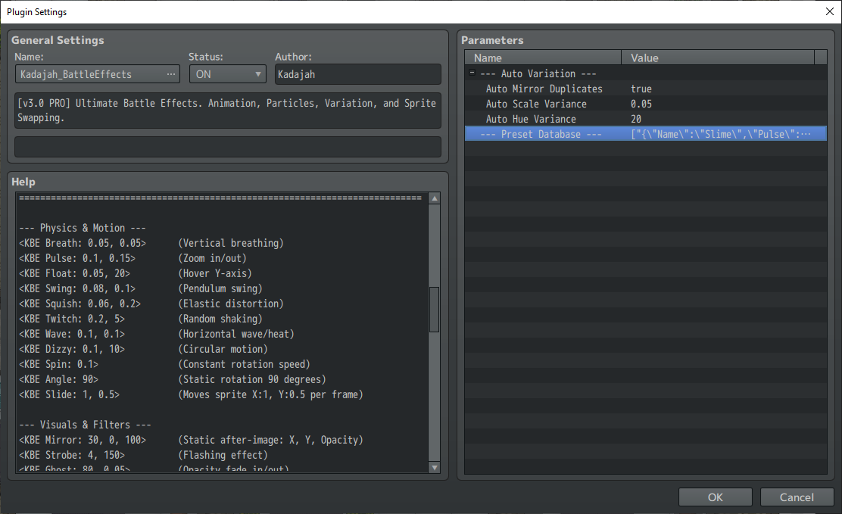842x514 pixels.
Task: Click the KBE Squish help line
Action: (151, 303)
